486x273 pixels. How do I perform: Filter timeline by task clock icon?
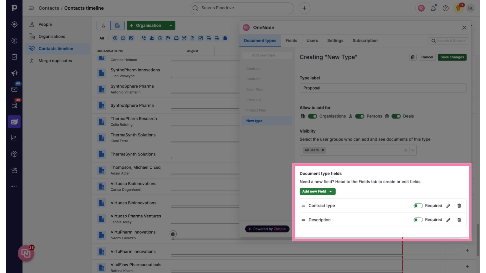point(160,38)
